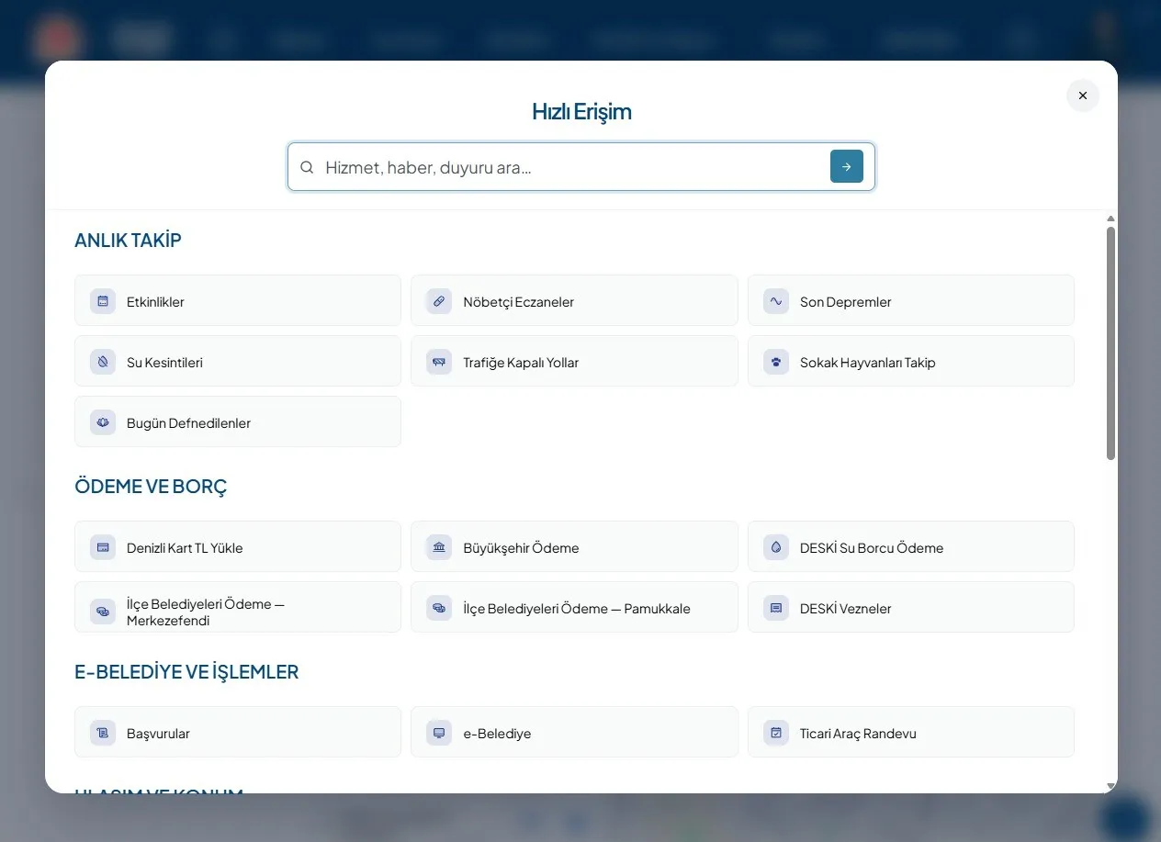Click the bank icon beside Büyükşehir Ödeme

[439, 547]
